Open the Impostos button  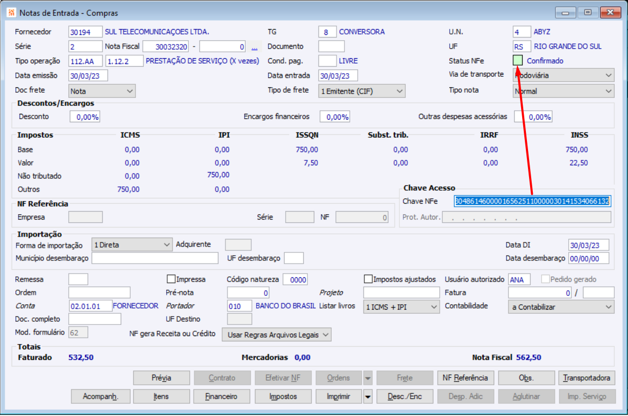pyautogui.click(x=283, y=396)
